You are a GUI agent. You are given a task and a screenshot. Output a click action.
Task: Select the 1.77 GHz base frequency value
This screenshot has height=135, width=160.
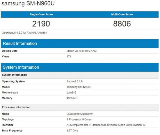coord(72,131)
